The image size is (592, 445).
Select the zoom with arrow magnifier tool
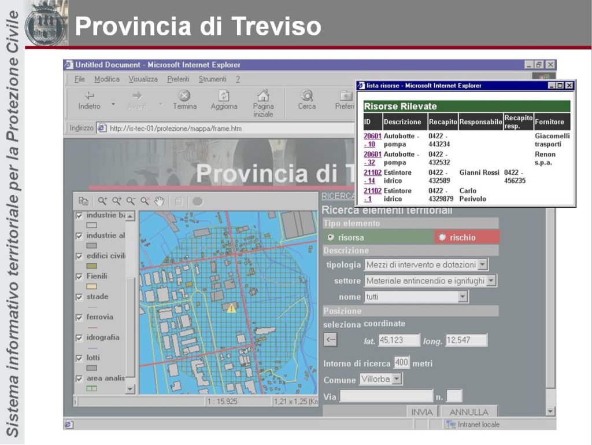pos(117,201)
